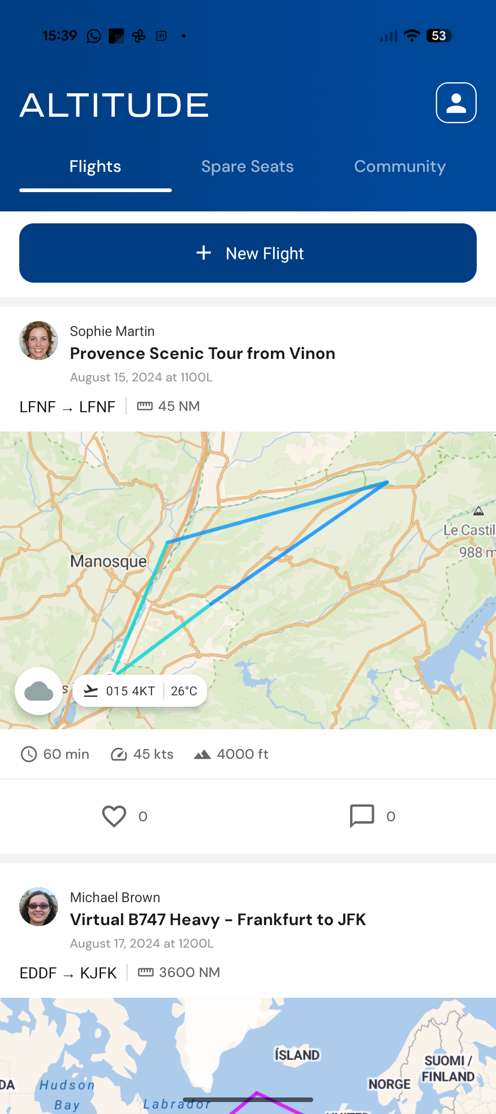This screenshot has width=496, height=1114.
Task: Tap the distance ruler icon 45 NM
Action: [x=145, y=406]
